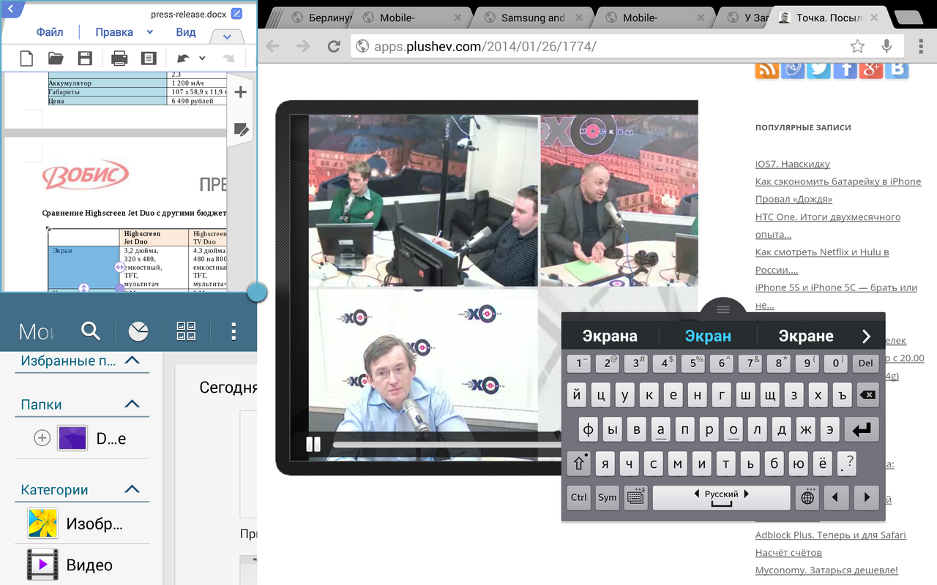Screen dimensions: 937x585
Task: Switch the file view mode with the grid icon
Action: (186, 331)
